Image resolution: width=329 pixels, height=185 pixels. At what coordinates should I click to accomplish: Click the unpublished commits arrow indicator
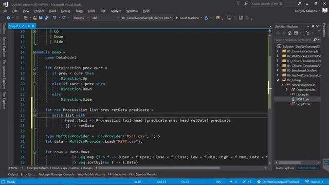point(231,181)
